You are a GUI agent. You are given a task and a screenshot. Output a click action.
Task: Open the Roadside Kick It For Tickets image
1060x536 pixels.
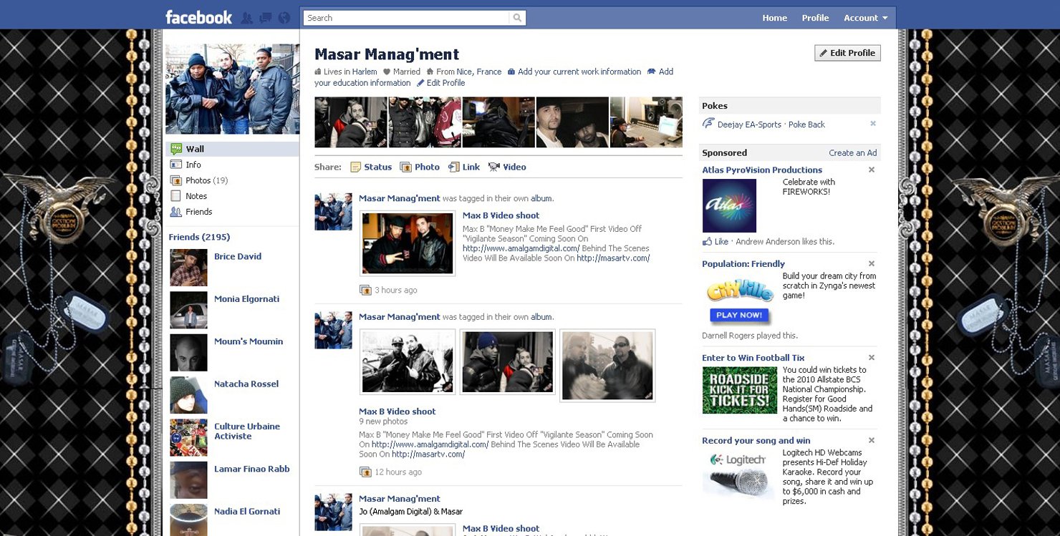(x=740, y=390)
